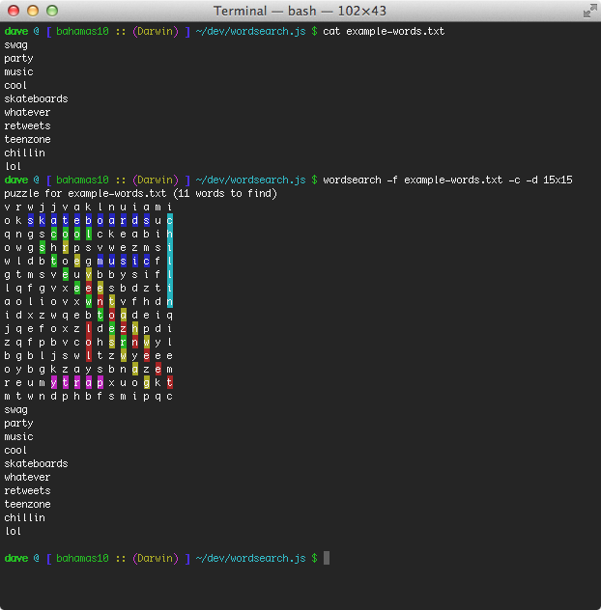
Task: Click the last puzzle row starting 'm t w n d'
Action: point(89,396)
